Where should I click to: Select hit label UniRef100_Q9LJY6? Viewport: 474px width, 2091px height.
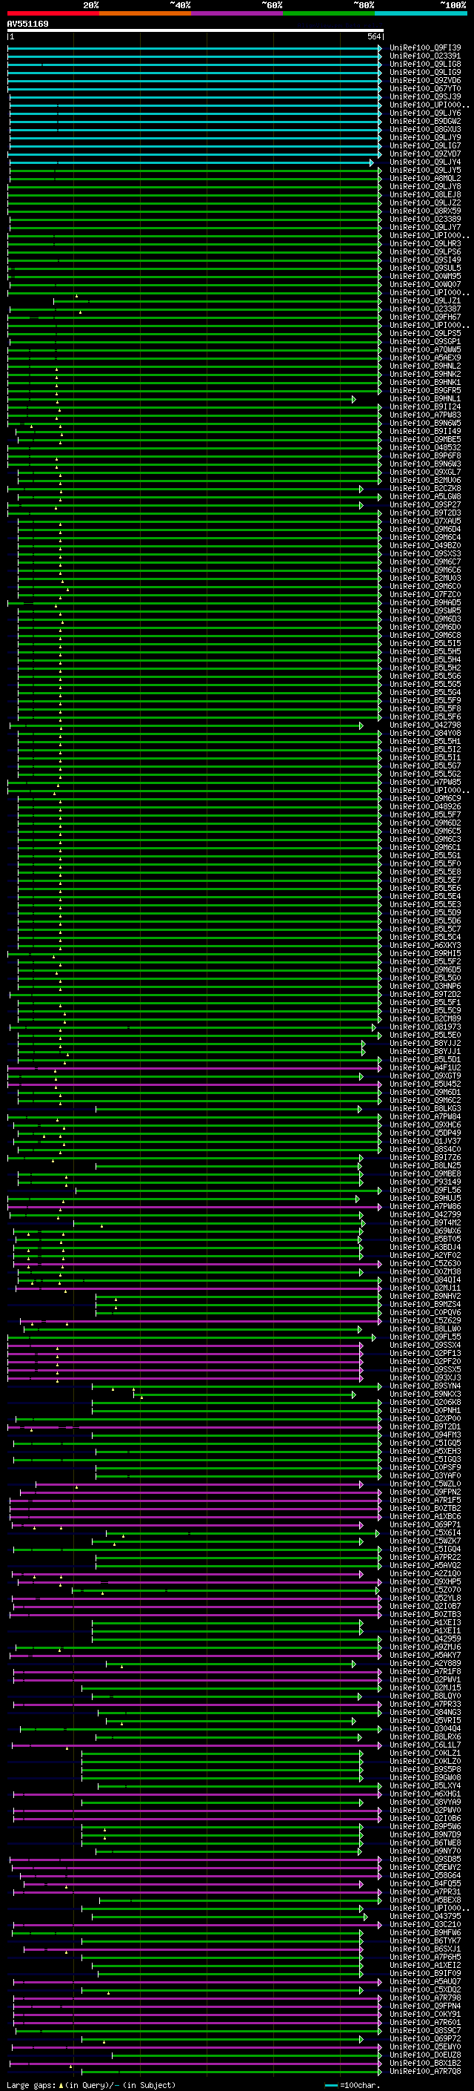[425, 113]
